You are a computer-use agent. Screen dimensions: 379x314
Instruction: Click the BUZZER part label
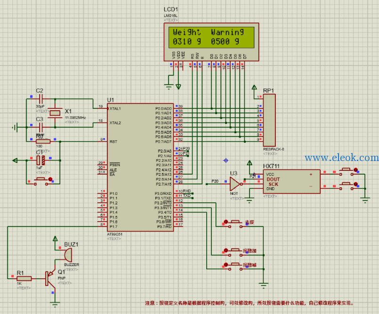click(72, 265)
